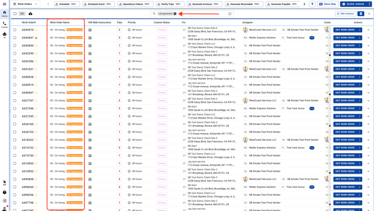Viewport: 374px width, 211px height.
Task: Expand row chevron for 6498256
Action: 368,195
